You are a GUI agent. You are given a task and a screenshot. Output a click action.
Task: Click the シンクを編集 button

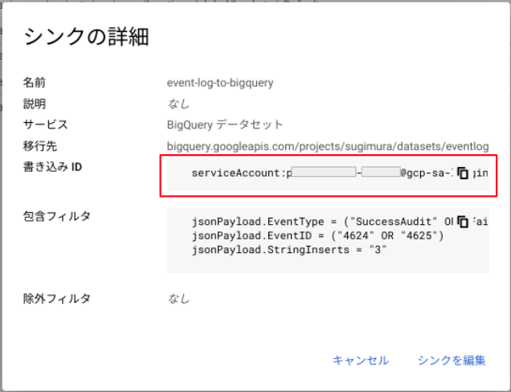452,361
